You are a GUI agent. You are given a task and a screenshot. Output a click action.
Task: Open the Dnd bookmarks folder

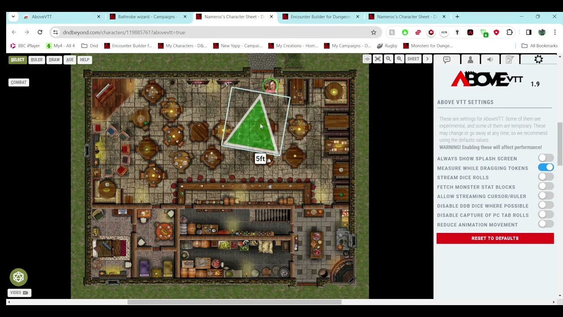90,46
